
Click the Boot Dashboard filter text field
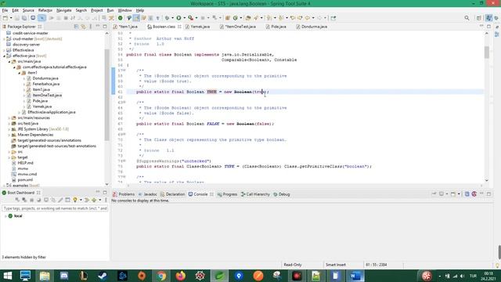coord(55,208)
